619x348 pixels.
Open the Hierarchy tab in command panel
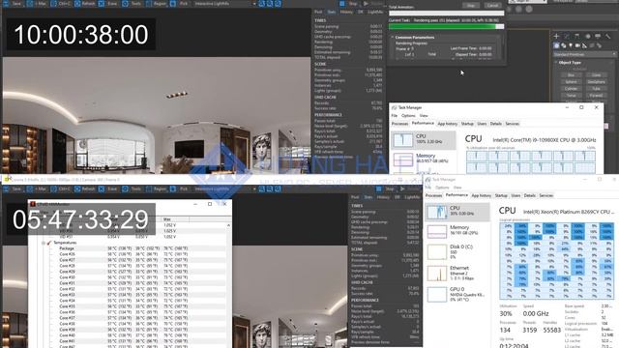[577, 37]
